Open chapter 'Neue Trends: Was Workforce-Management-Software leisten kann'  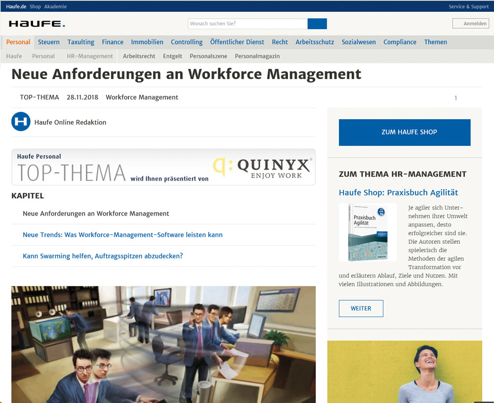click(123, 235)
